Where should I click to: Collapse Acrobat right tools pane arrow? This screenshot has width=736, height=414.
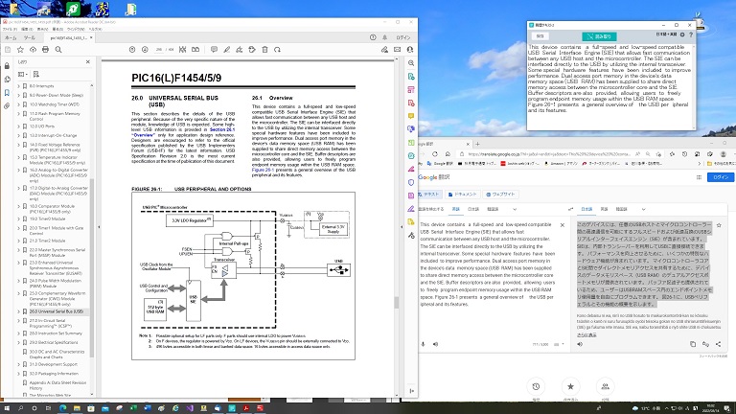[x=411, y=391]
